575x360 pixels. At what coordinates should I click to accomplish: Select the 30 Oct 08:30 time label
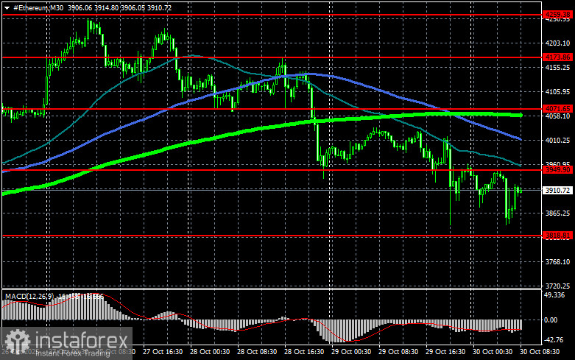click(x=540, y=352)
